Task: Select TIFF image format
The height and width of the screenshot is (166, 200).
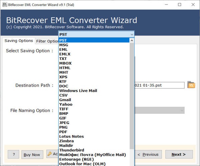Action: 94,109
